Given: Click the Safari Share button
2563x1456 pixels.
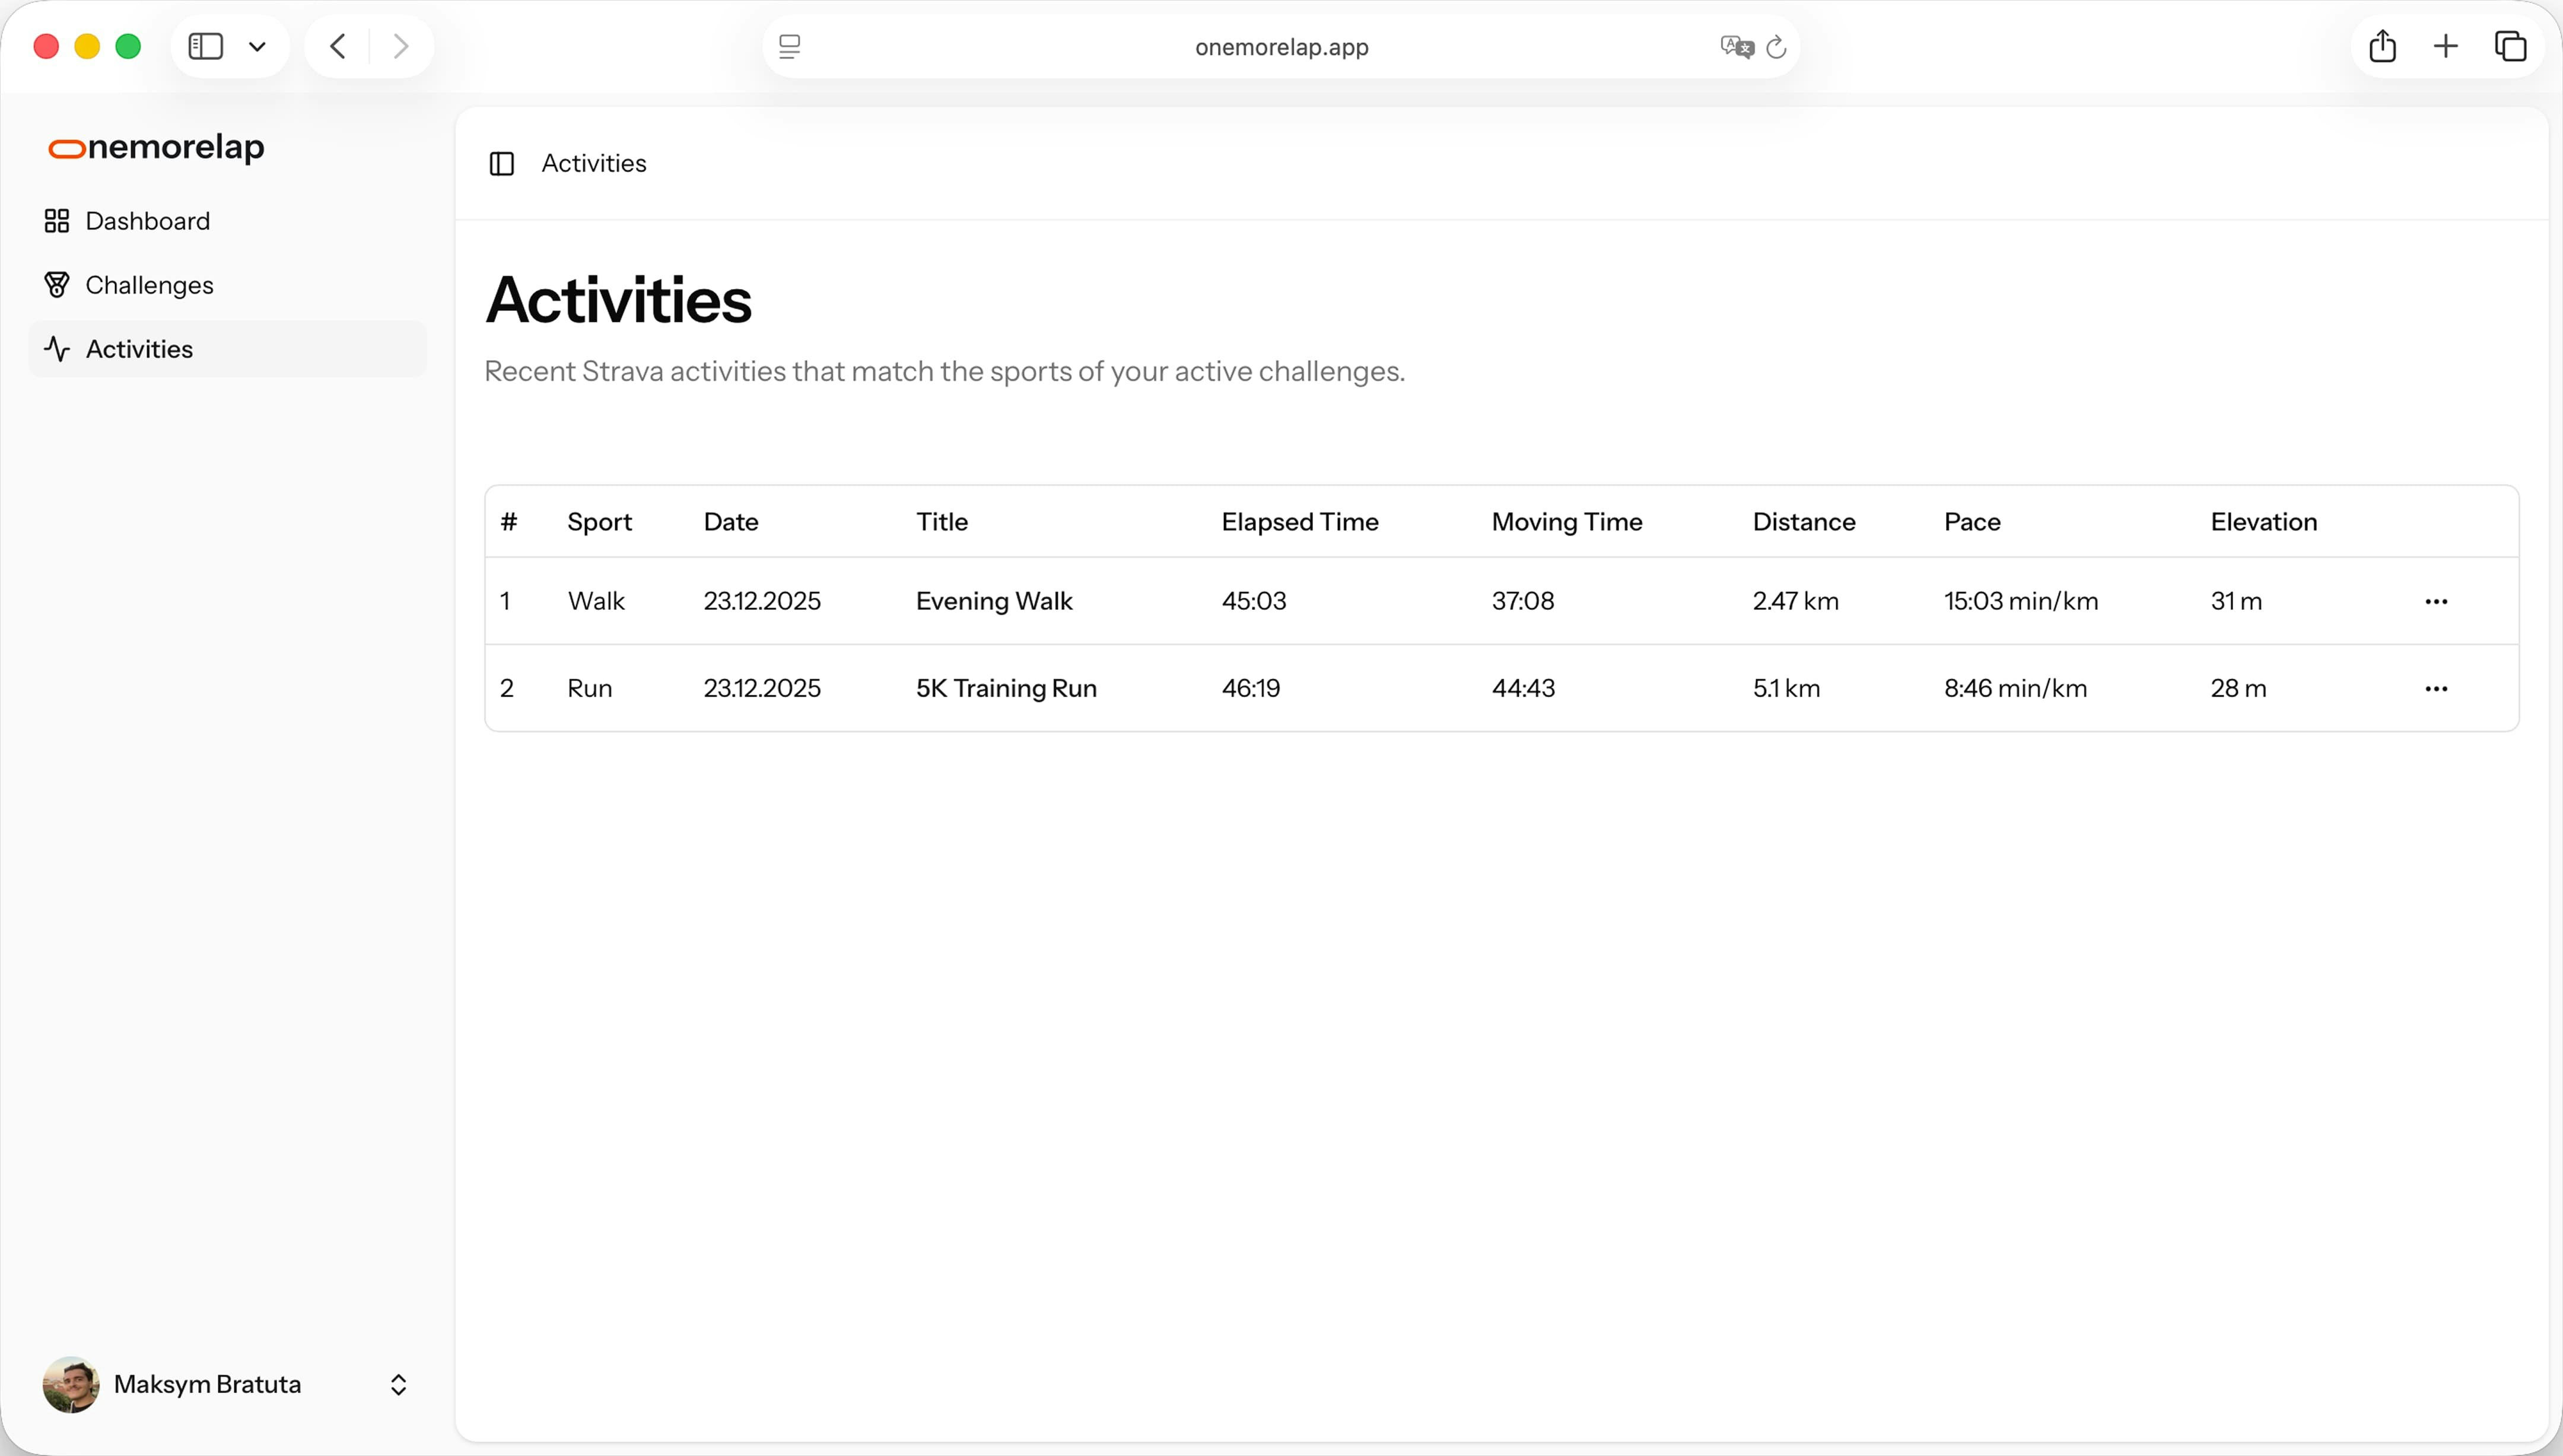Looking at the screenshot, I should (x=2382, y=46).
